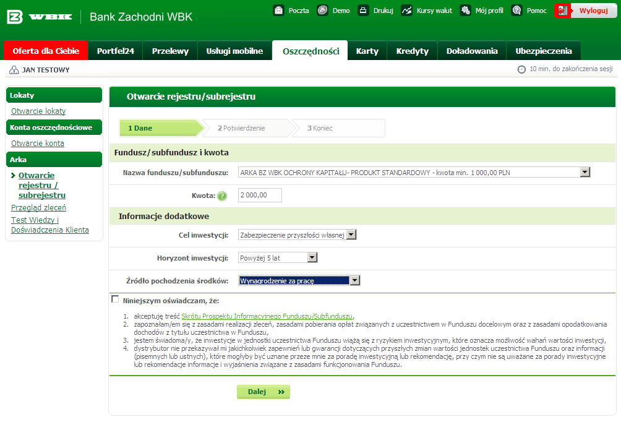
Task: Click the Demo label in top bar
Action: 341,11
